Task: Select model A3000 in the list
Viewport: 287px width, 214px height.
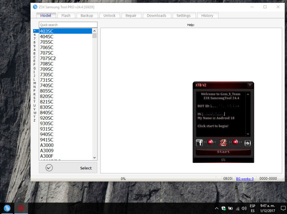Action: pyautogui.click(x=66, y=145)
